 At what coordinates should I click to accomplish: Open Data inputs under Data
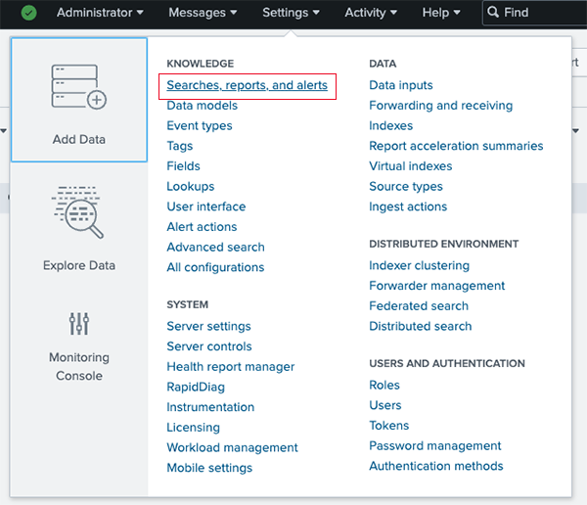[x=401, y=85]
